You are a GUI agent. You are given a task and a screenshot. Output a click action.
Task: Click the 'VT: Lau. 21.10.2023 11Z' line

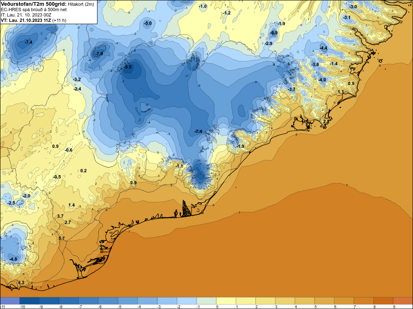coord(26,20)
